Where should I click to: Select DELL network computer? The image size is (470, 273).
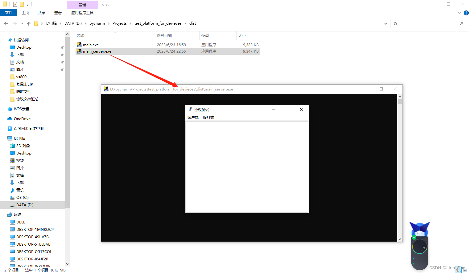[21, 222]
